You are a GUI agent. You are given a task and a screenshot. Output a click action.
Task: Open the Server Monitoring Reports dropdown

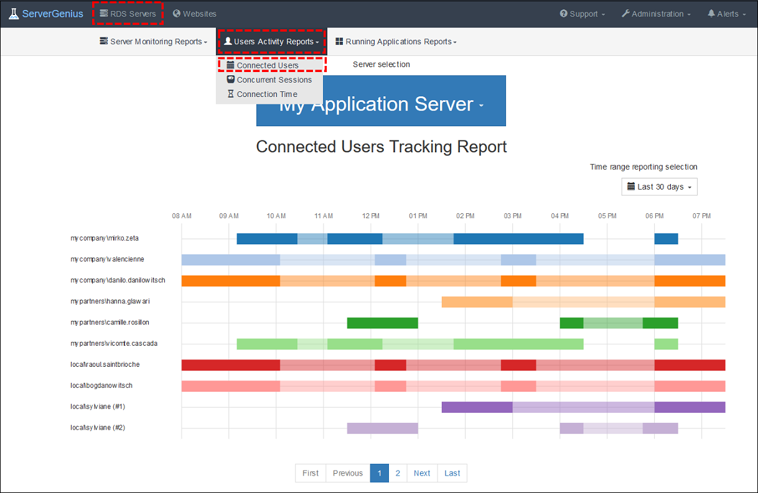pyautogui.click(x=153, y=41)
